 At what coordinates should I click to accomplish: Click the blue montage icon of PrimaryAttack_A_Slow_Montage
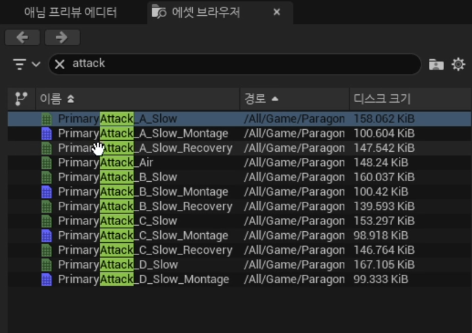pyautogui.click(x=47, y=133)
